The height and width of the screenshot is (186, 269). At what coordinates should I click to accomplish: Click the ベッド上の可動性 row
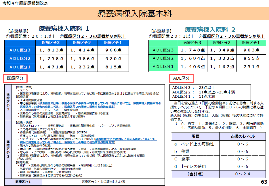(195, 144)
